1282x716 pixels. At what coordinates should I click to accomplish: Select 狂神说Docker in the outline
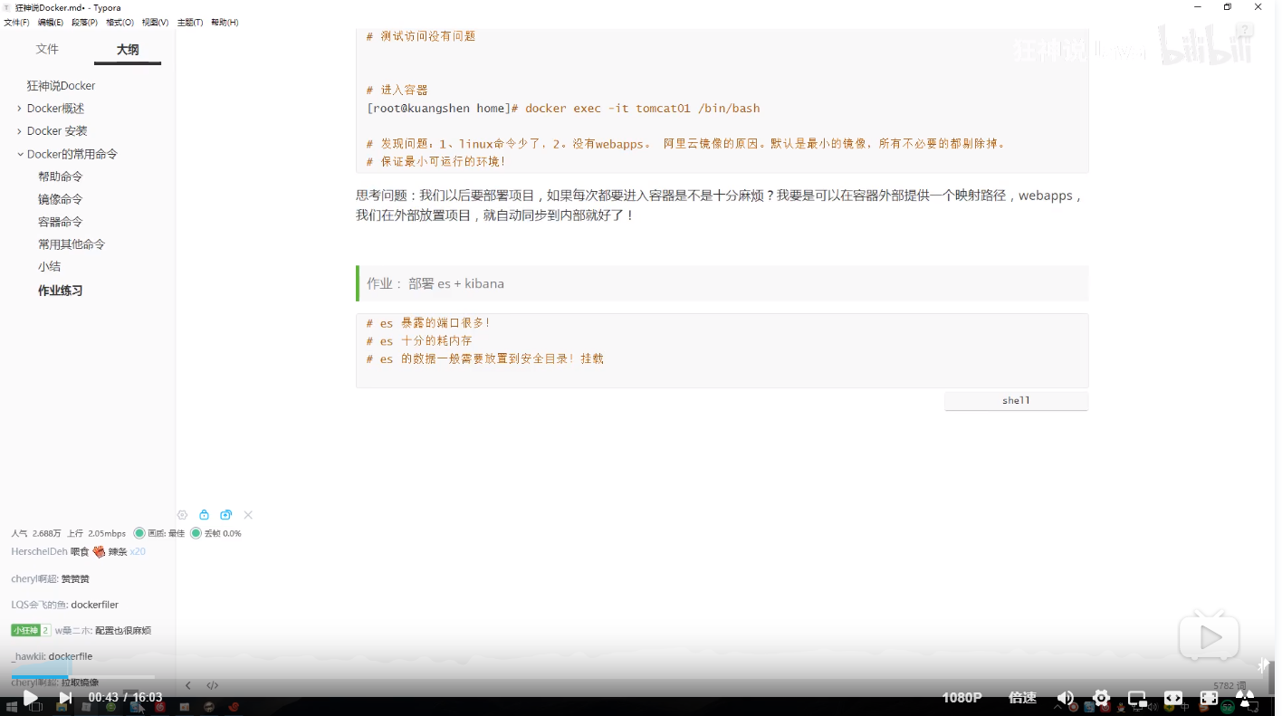point(61,86)
